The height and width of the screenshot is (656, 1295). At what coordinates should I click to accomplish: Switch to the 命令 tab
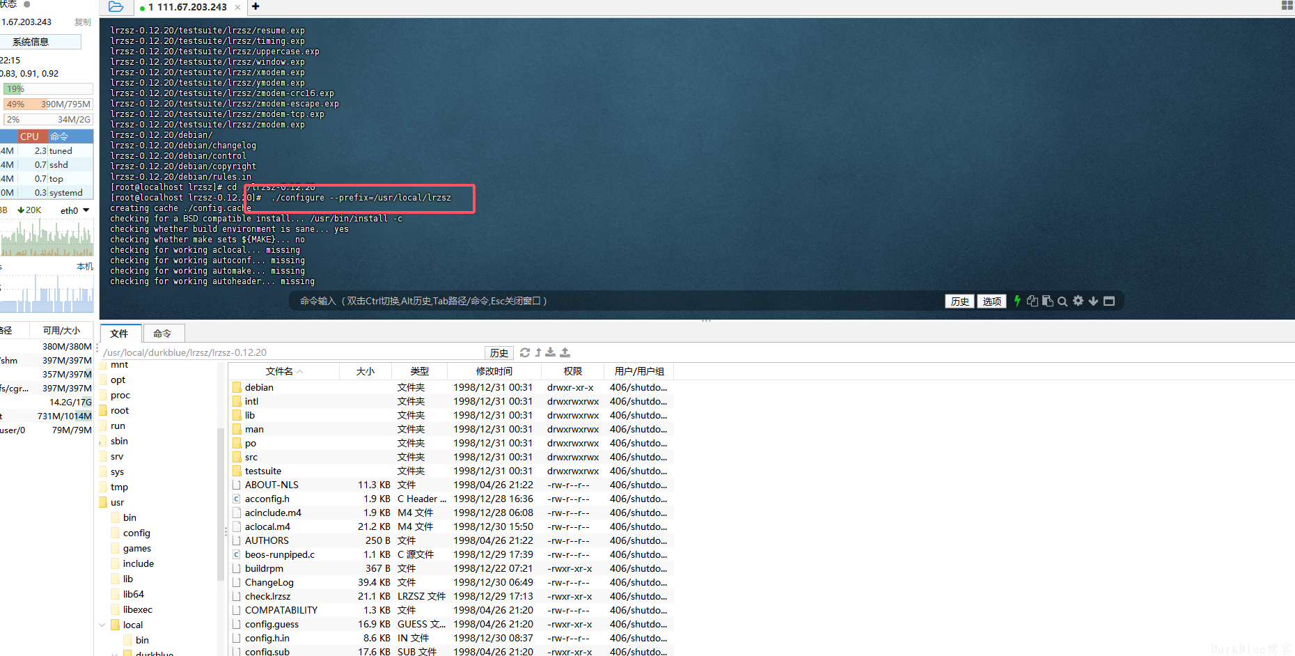point(162,334)
